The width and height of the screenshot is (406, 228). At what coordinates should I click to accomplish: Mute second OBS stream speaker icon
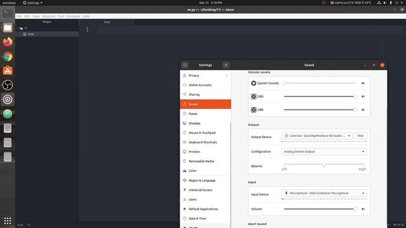(x=363, y=110)
